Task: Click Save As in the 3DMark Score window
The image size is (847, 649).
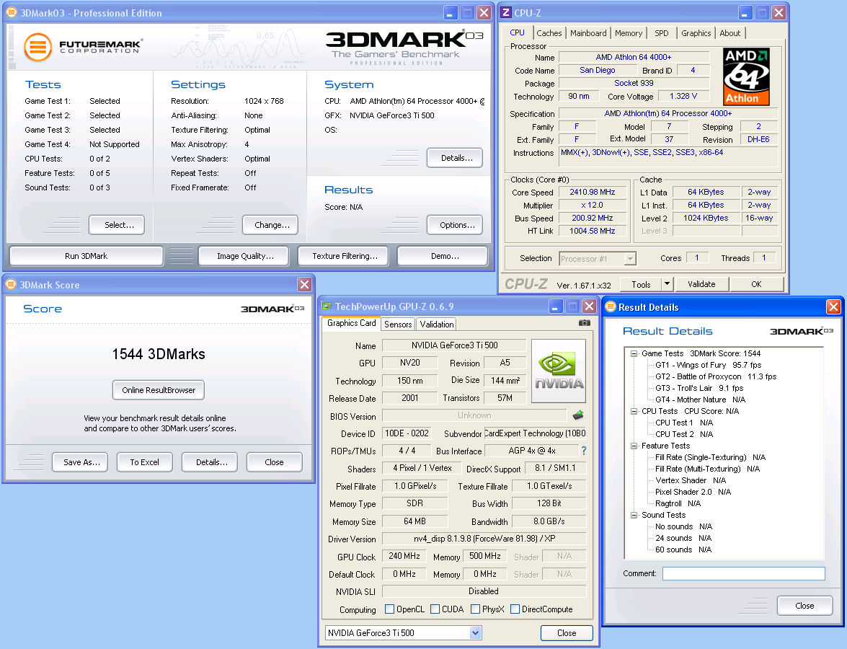Action: [80, 462]
